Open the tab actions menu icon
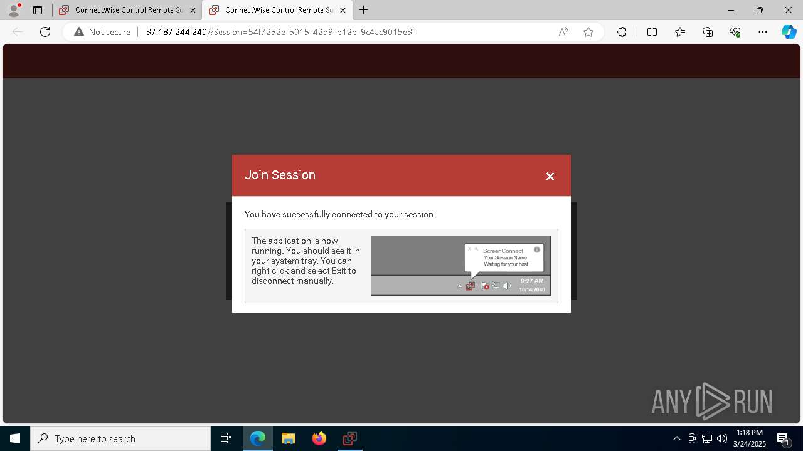Image resolution: width=803 pixels, height=451 pixels. click(38, 10)
